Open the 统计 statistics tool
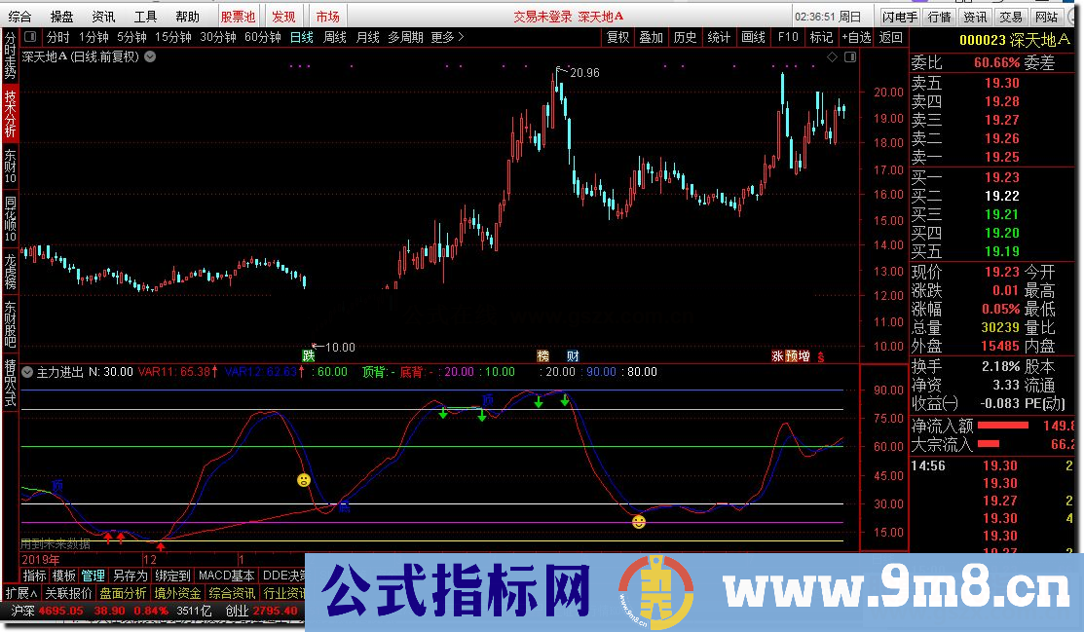The height and width of the screenshot is (632, 1084). click(718, 37)
